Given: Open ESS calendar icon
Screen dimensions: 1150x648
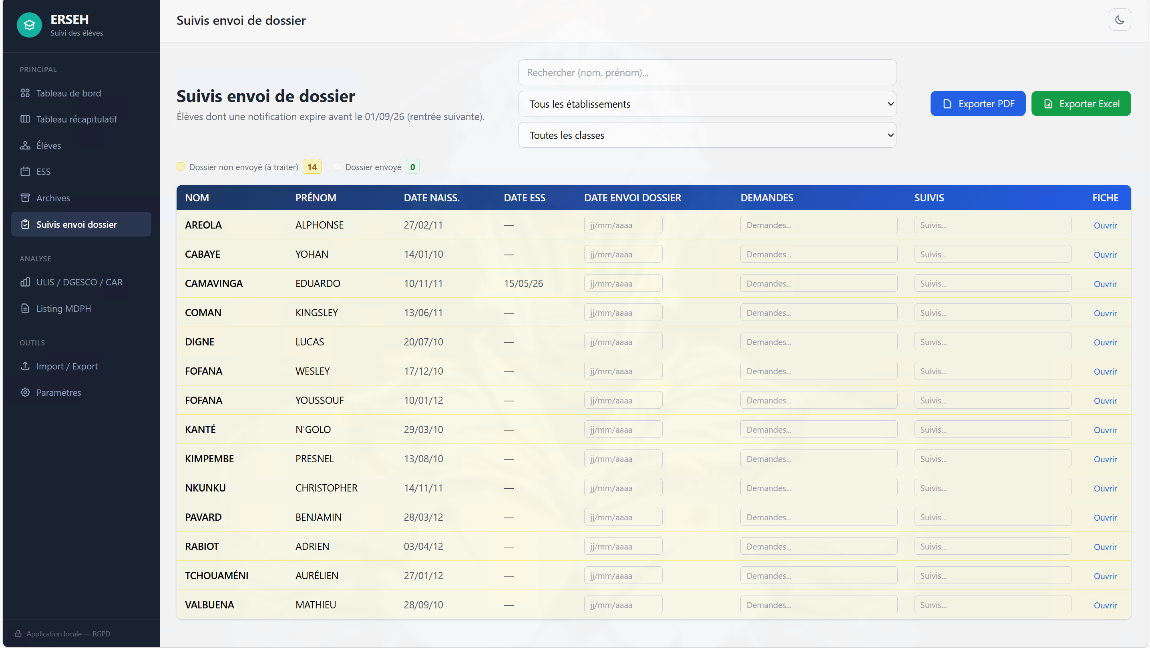Looking at the screenshot, I should [x=25, y=171].
